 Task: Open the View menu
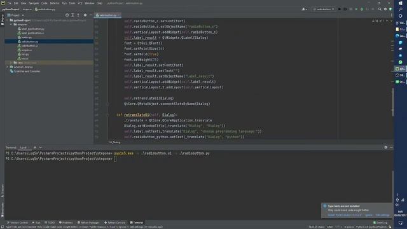tap(24, 3)
